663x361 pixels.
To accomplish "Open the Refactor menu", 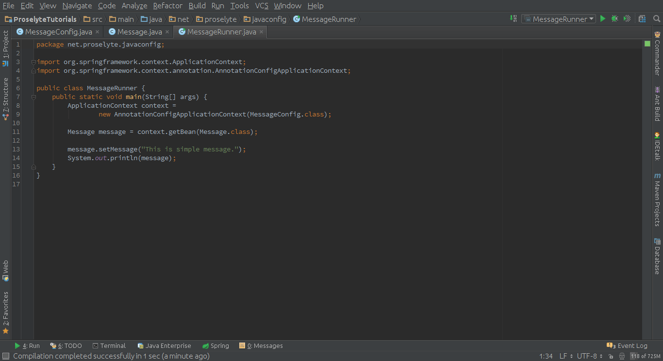I will click(x=167, y=6).
